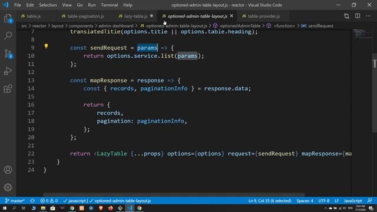
Task: Open the Search view in activity bar
Action: tap(8, 36)
